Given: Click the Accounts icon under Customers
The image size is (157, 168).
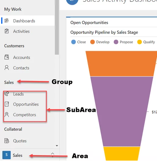Looking at the screenshot, I should coord(7,57).
